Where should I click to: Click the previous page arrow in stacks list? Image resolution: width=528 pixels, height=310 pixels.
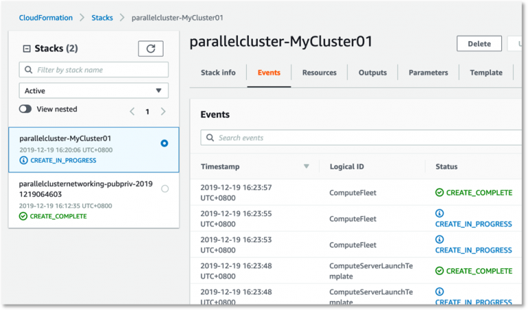(x=132, y=111)
